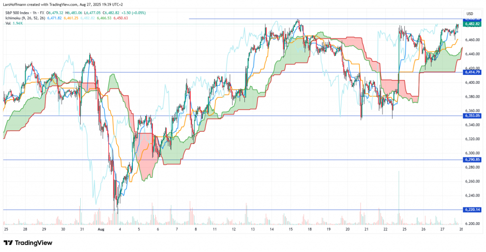
Task: Click the TradingView logo icon
Action: pyautogui.click(x=10, y=243)
